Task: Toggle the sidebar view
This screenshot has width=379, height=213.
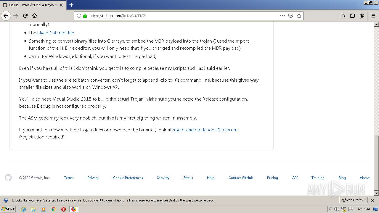Action: click(352, 16)
